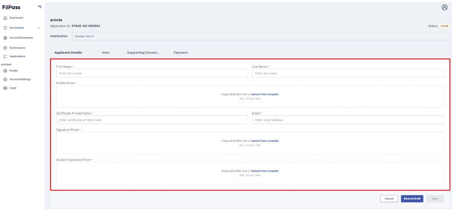Click the Student Signature Photo drop zone
This screenshot has width=452, height=209.
click(x=250, y=173)
